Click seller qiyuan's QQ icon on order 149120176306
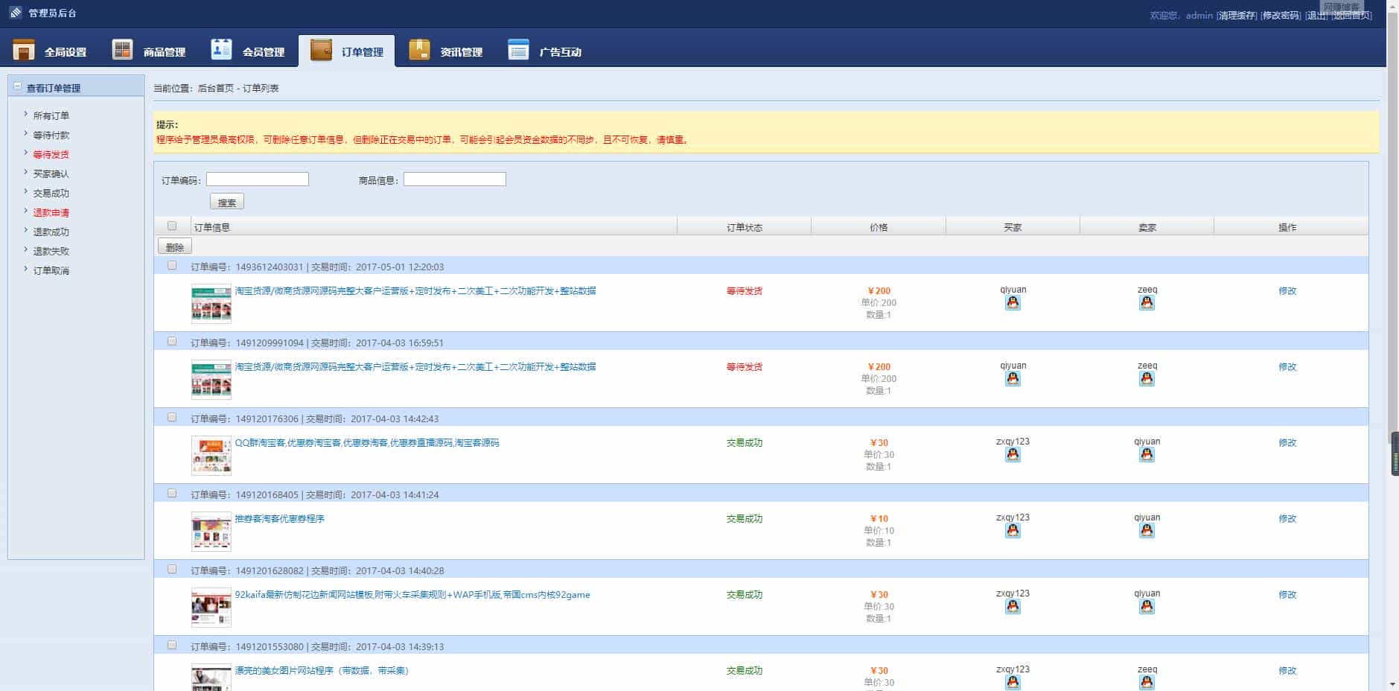 [1147, 454]
